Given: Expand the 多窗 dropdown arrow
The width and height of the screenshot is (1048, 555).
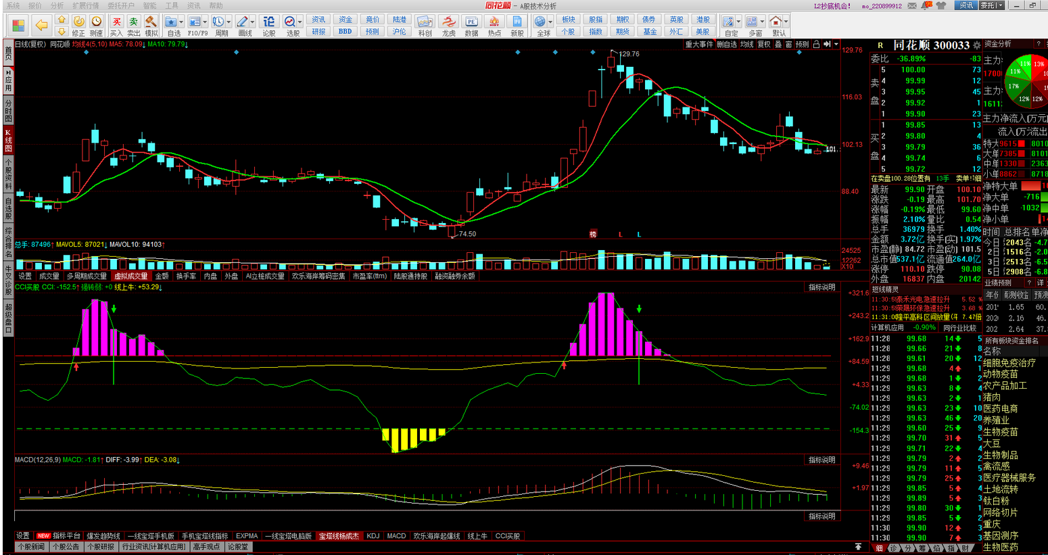Looking at the screenshot, I should 763,22.
